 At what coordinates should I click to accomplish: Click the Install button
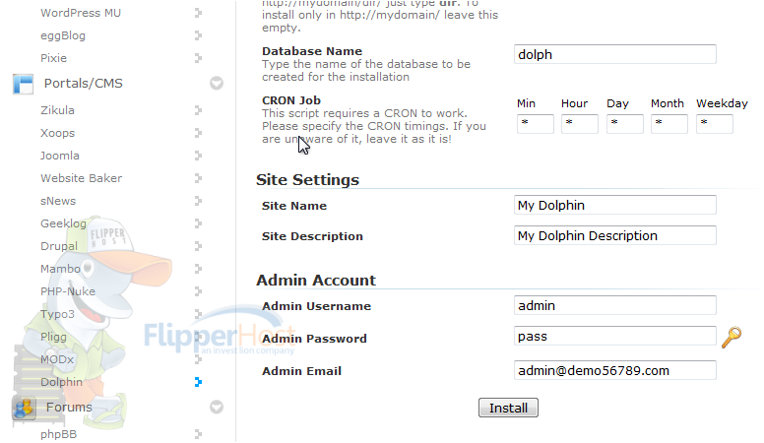tap(508, 408)
